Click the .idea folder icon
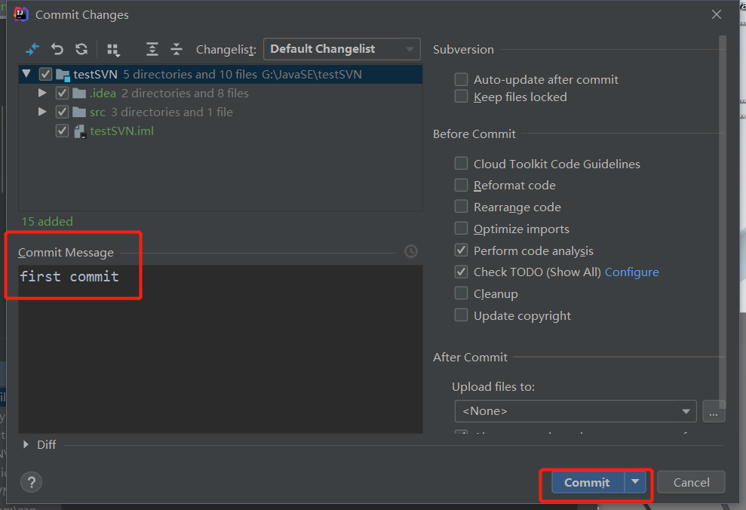 [x=79, y=94]
